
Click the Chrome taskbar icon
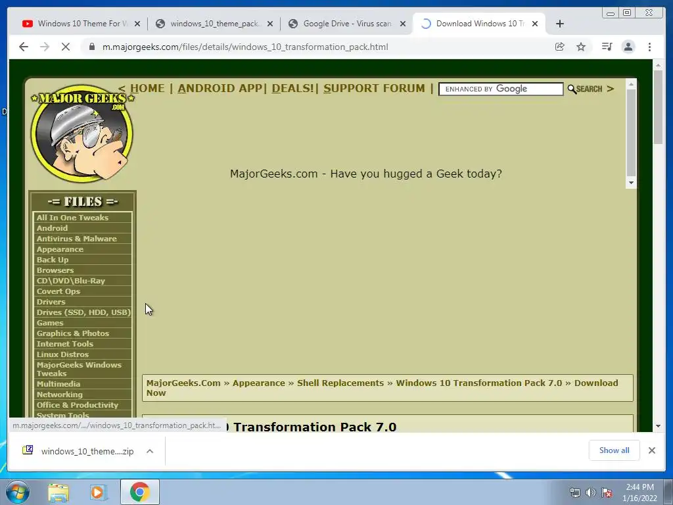coord(140,492)
